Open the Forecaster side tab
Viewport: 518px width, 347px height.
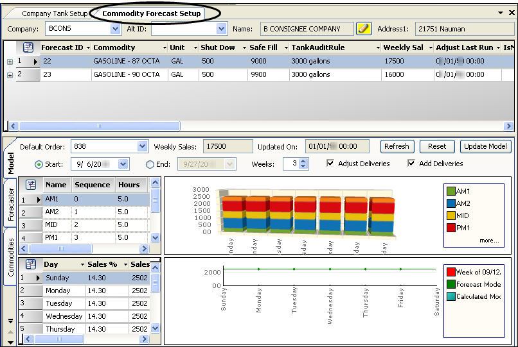[11, 205]
